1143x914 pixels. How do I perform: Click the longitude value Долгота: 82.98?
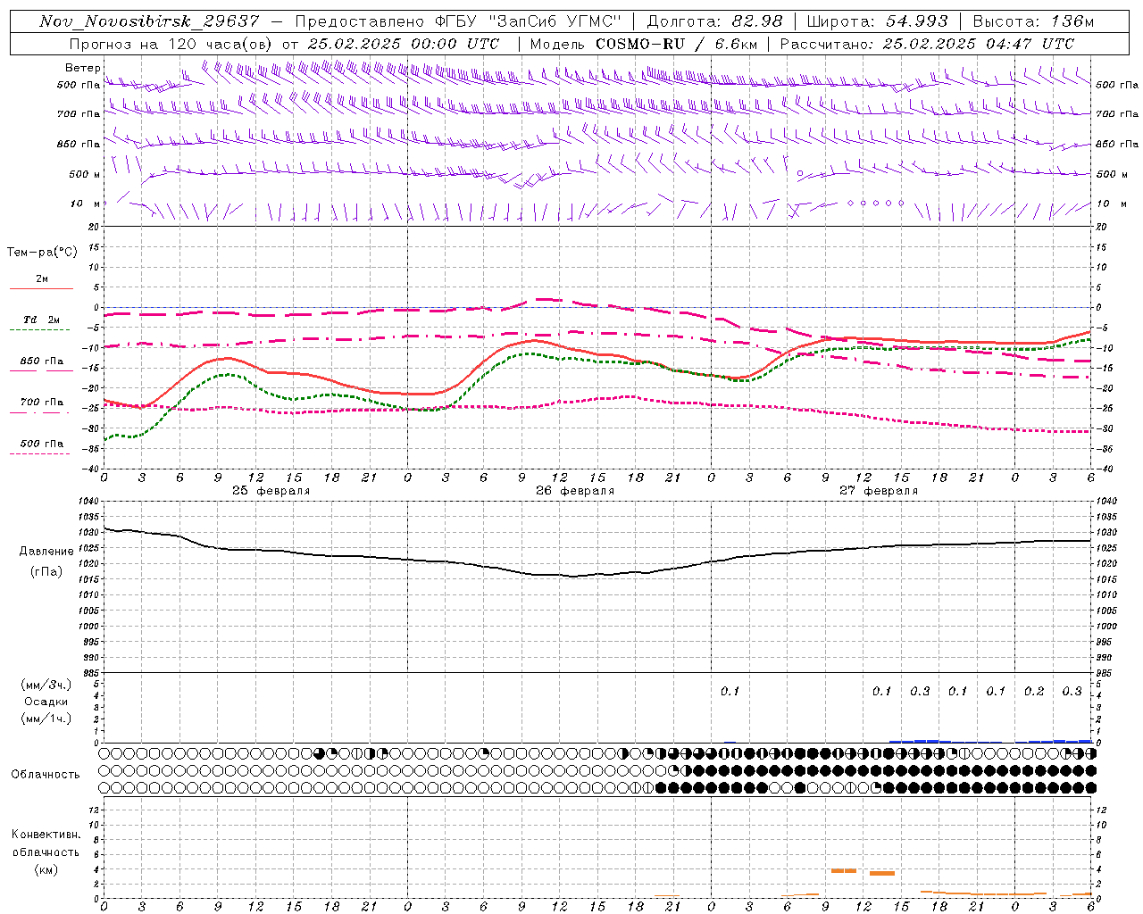[x=714, y=21]
